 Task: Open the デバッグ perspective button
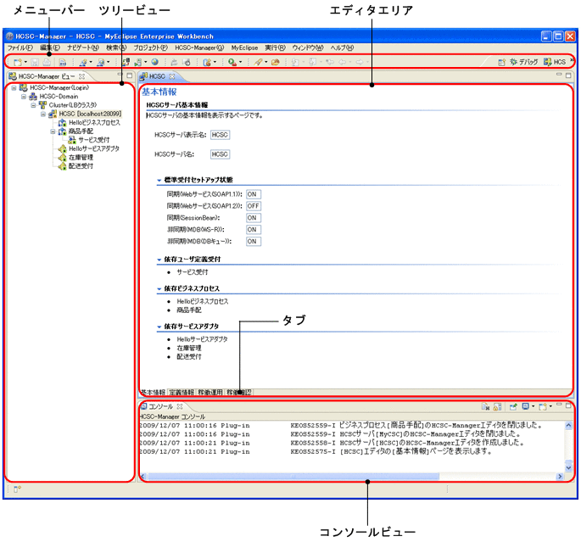coord(524,62)
